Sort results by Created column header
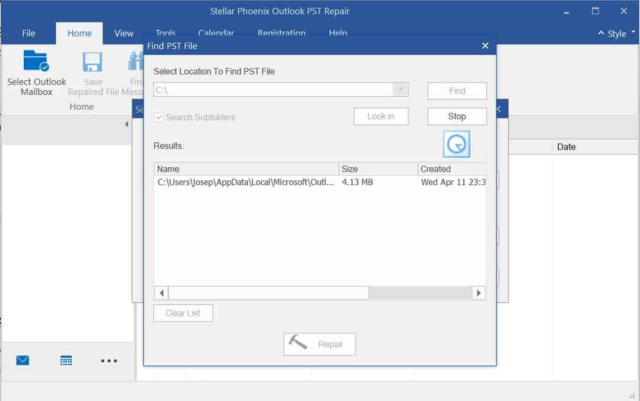 [452, 169]
